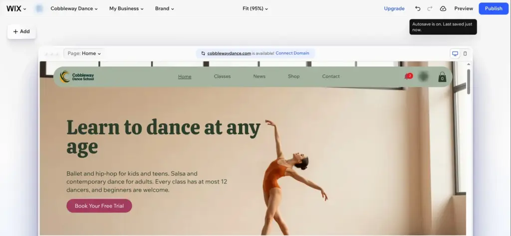
Task: Open Preview mode
Action: pyautogui.click(x=464, y=9)
